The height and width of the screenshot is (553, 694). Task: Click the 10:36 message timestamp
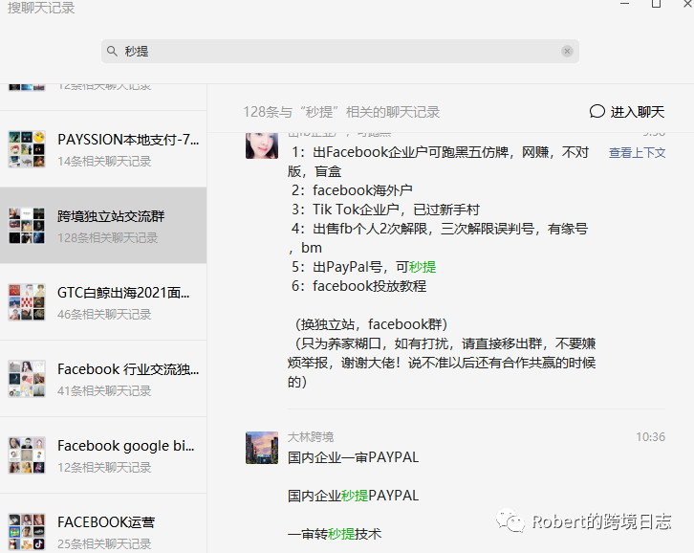point(650,437)
